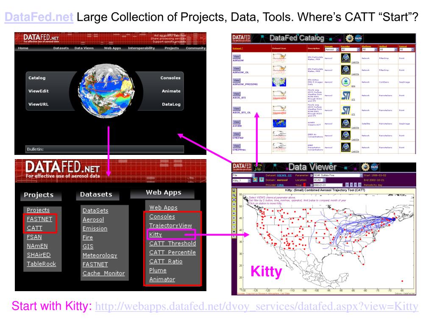Screen dimensions: 434x325
Task: Click the Dataset column header to sort
Action: pos(238,48)
